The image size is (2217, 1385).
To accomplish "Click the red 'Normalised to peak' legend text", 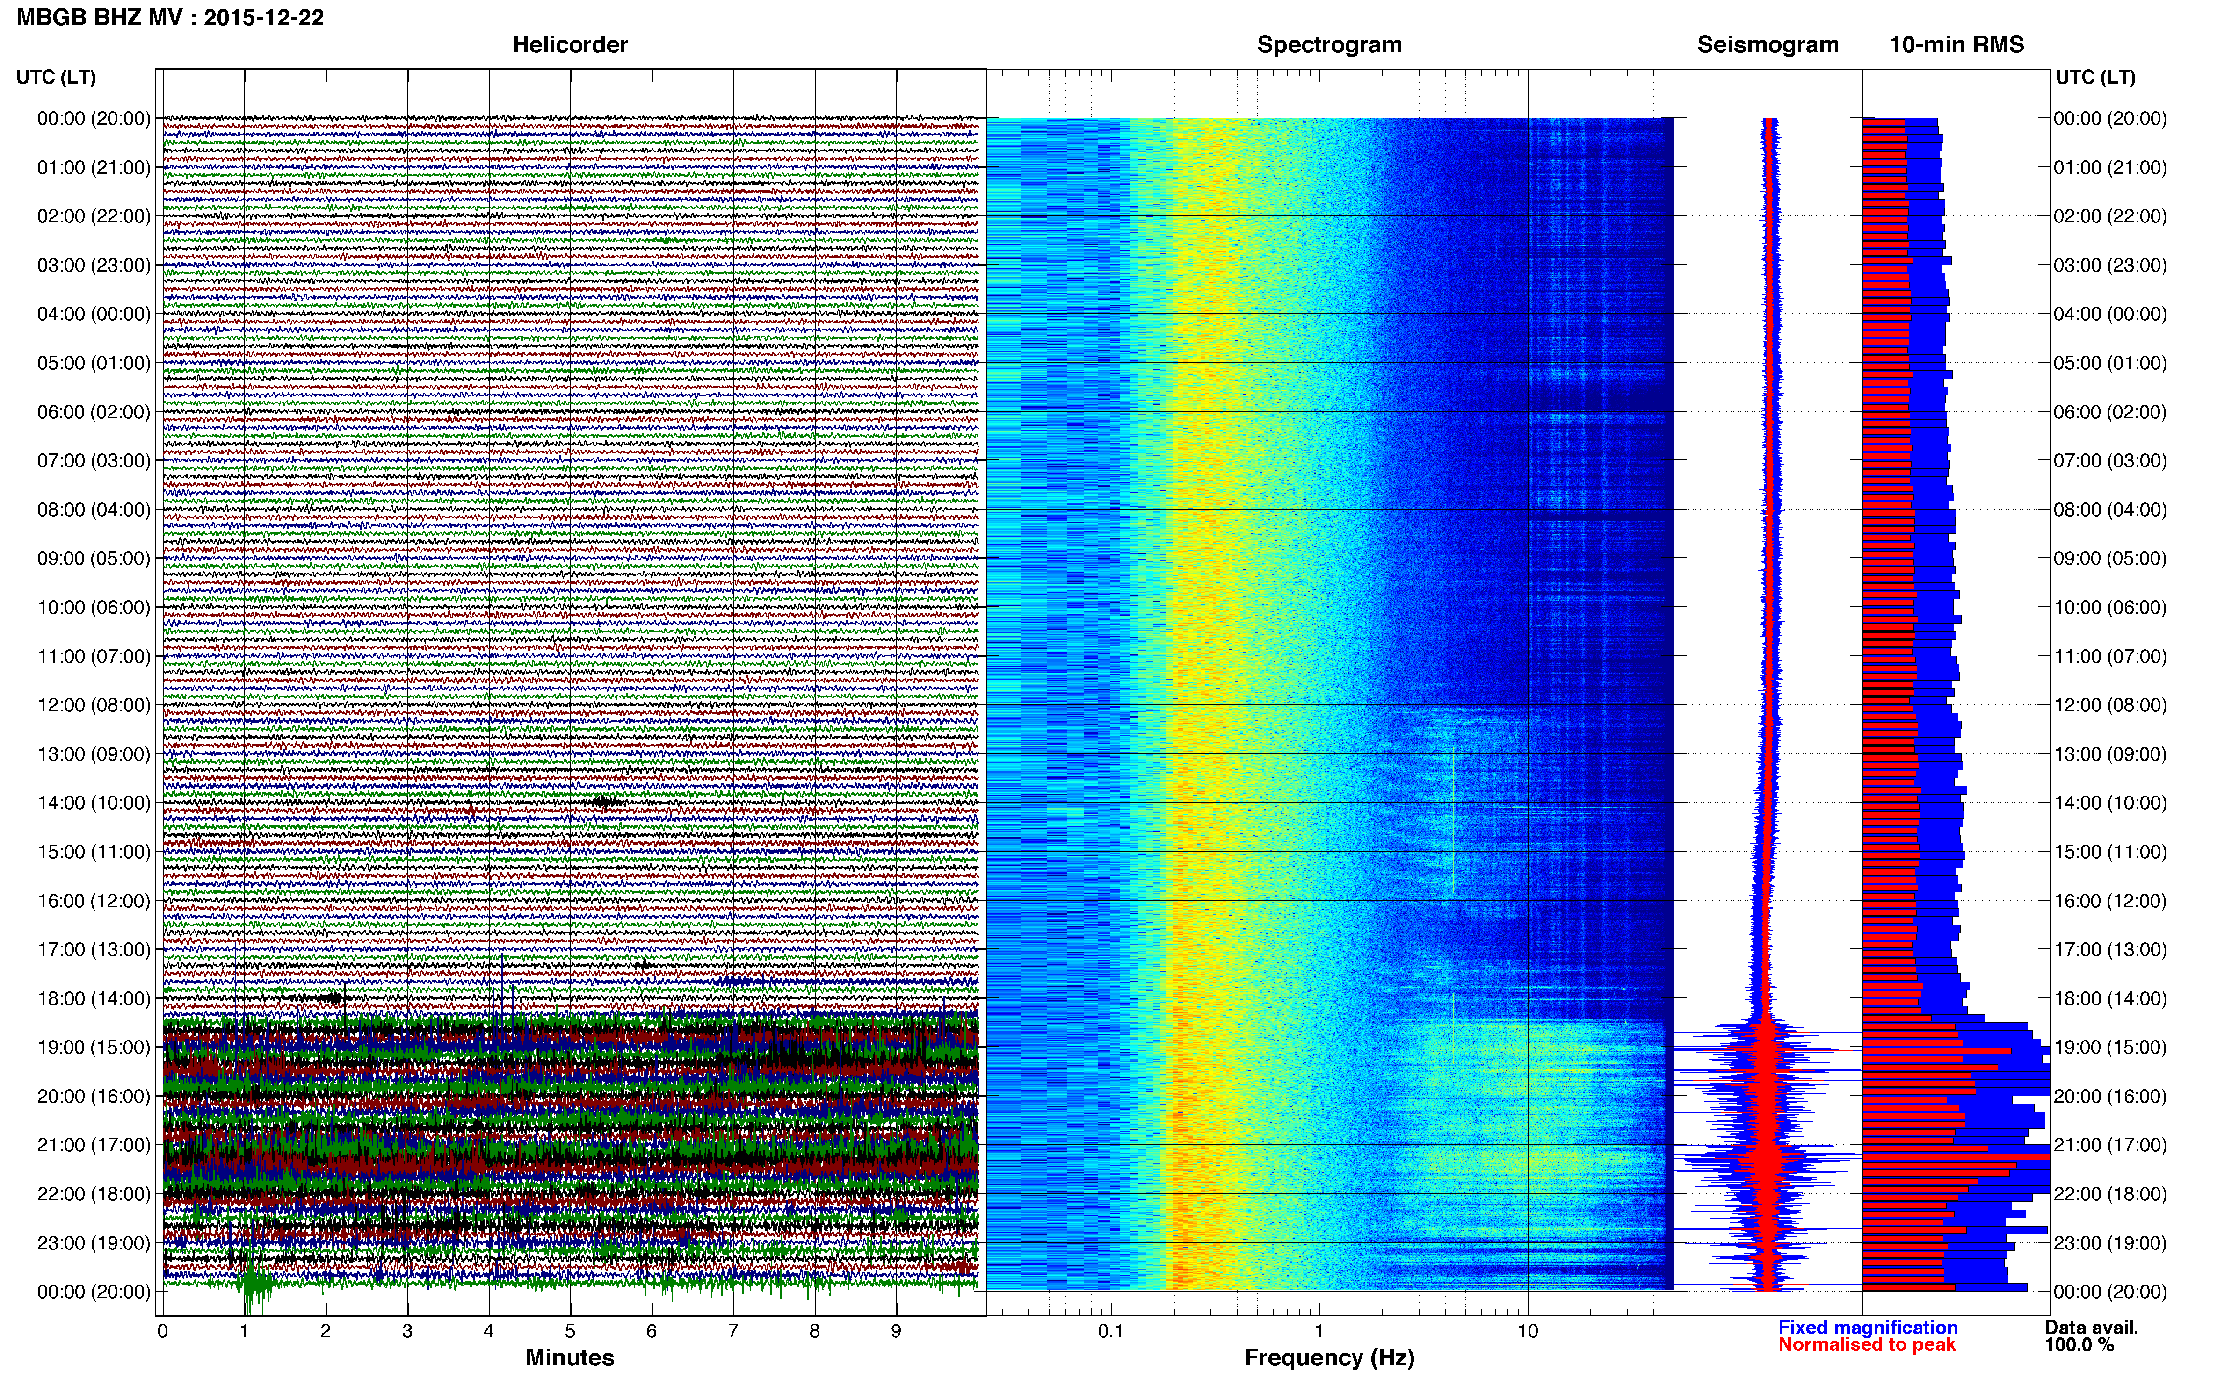I will pos(1867,1345).
